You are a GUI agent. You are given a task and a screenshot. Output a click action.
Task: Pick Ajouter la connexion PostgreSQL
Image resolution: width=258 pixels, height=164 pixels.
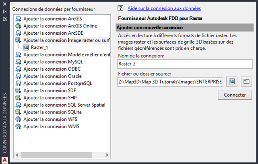tap(52, 83)
